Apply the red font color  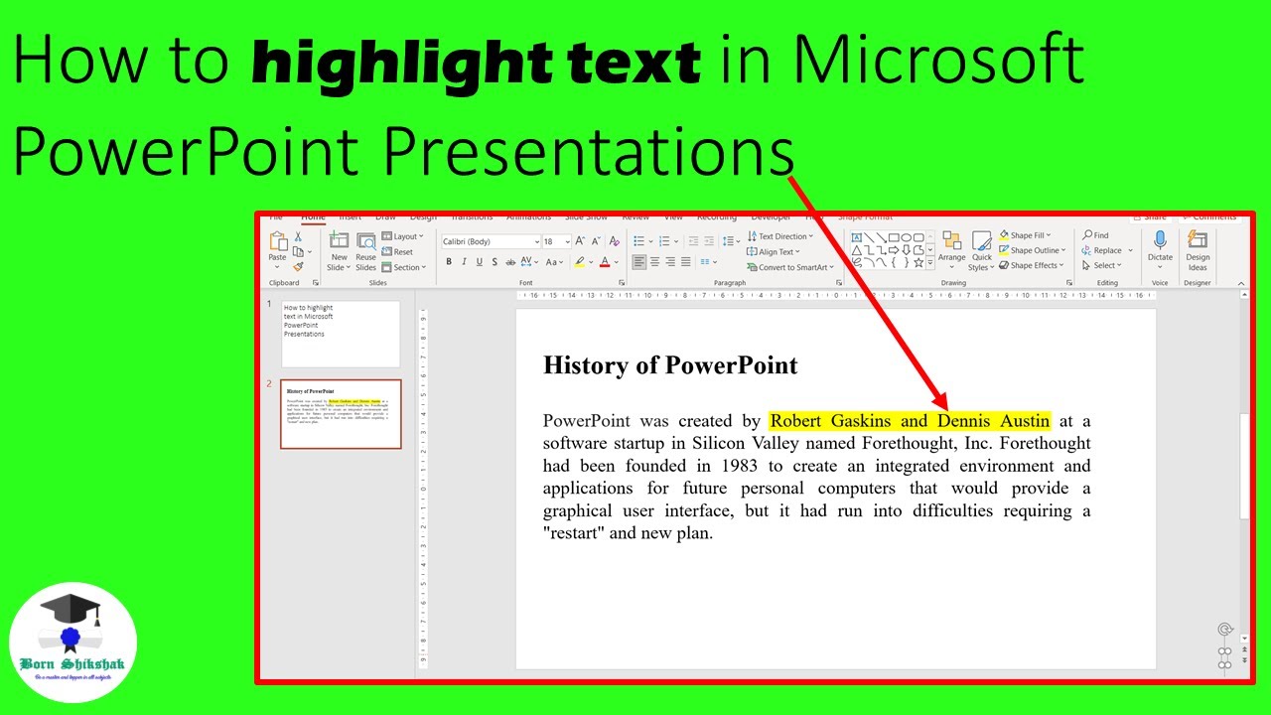click(x=604, y=262)
